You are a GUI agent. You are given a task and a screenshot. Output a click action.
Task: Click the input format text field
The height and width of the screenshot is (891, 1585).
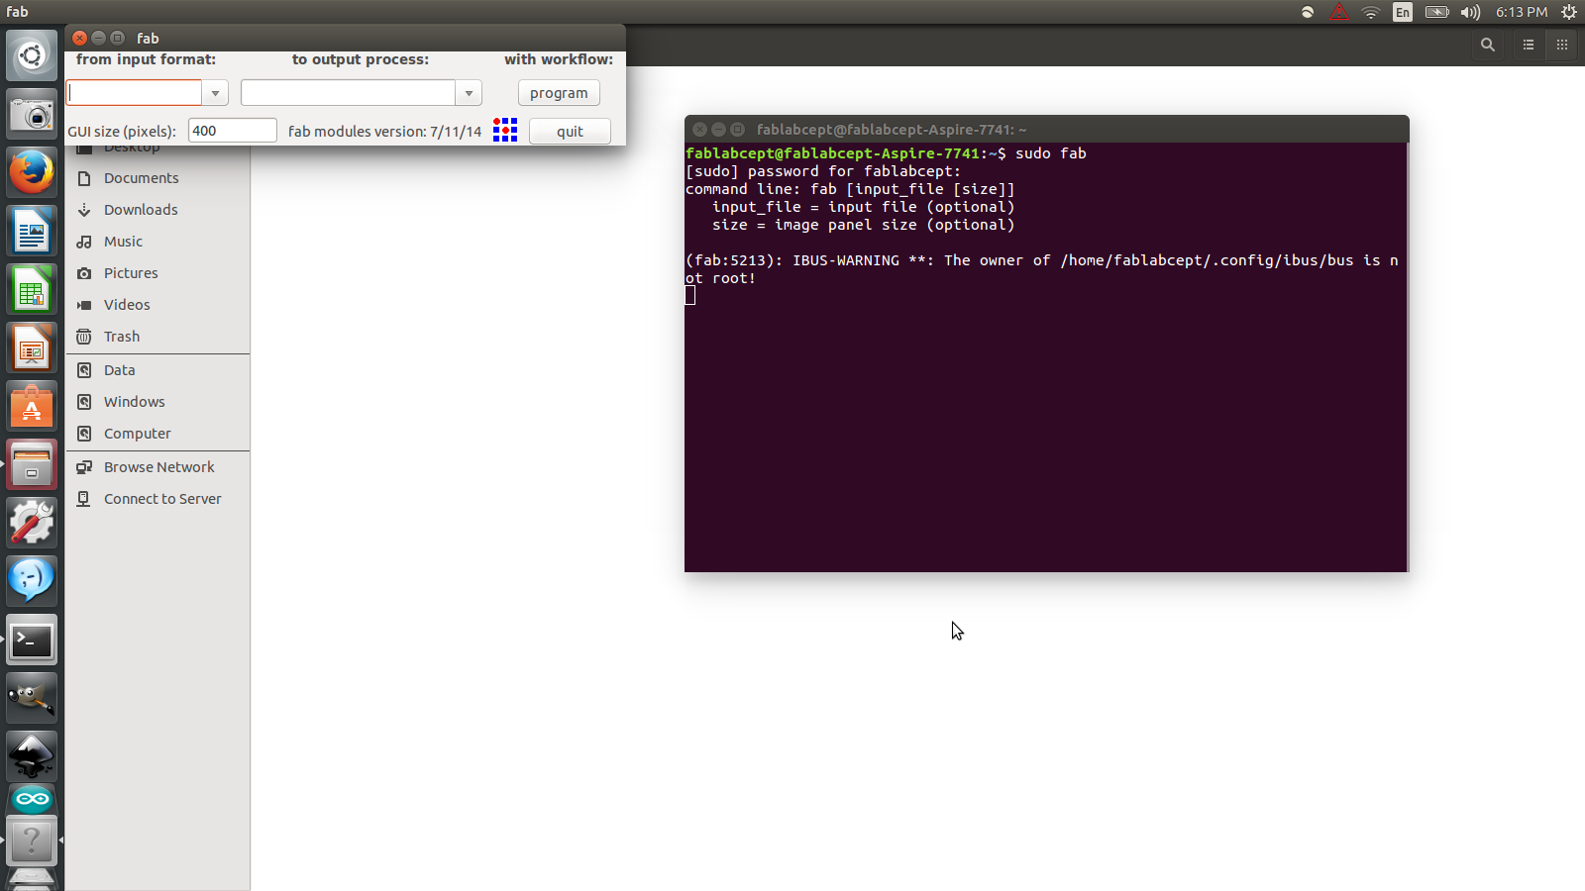[x=135, y=93]
